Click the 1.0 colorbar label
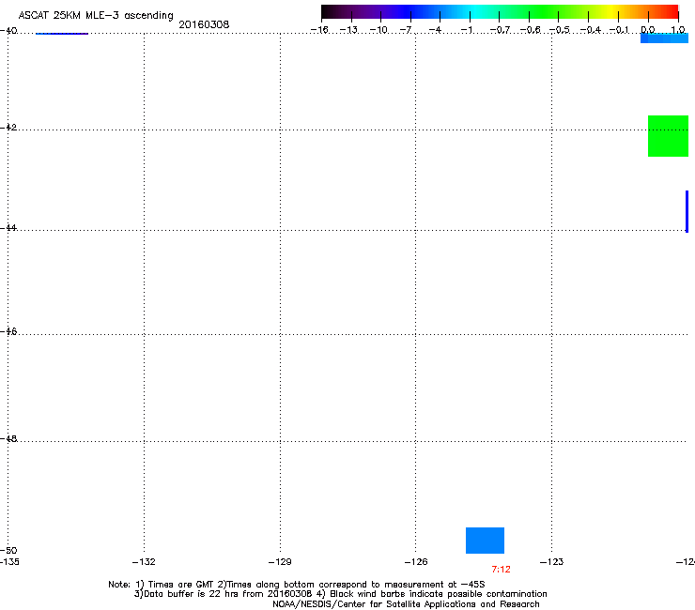 point(678,30)
